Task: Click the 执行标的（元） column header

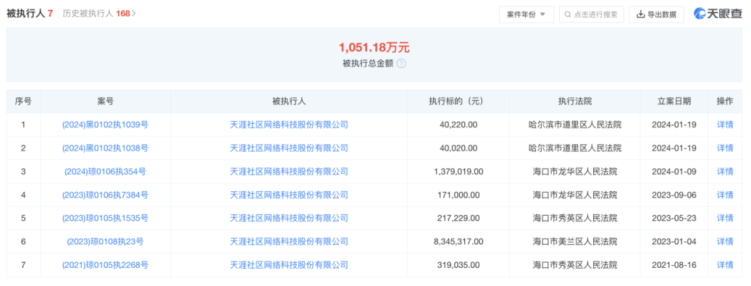Action: [458, 101]
